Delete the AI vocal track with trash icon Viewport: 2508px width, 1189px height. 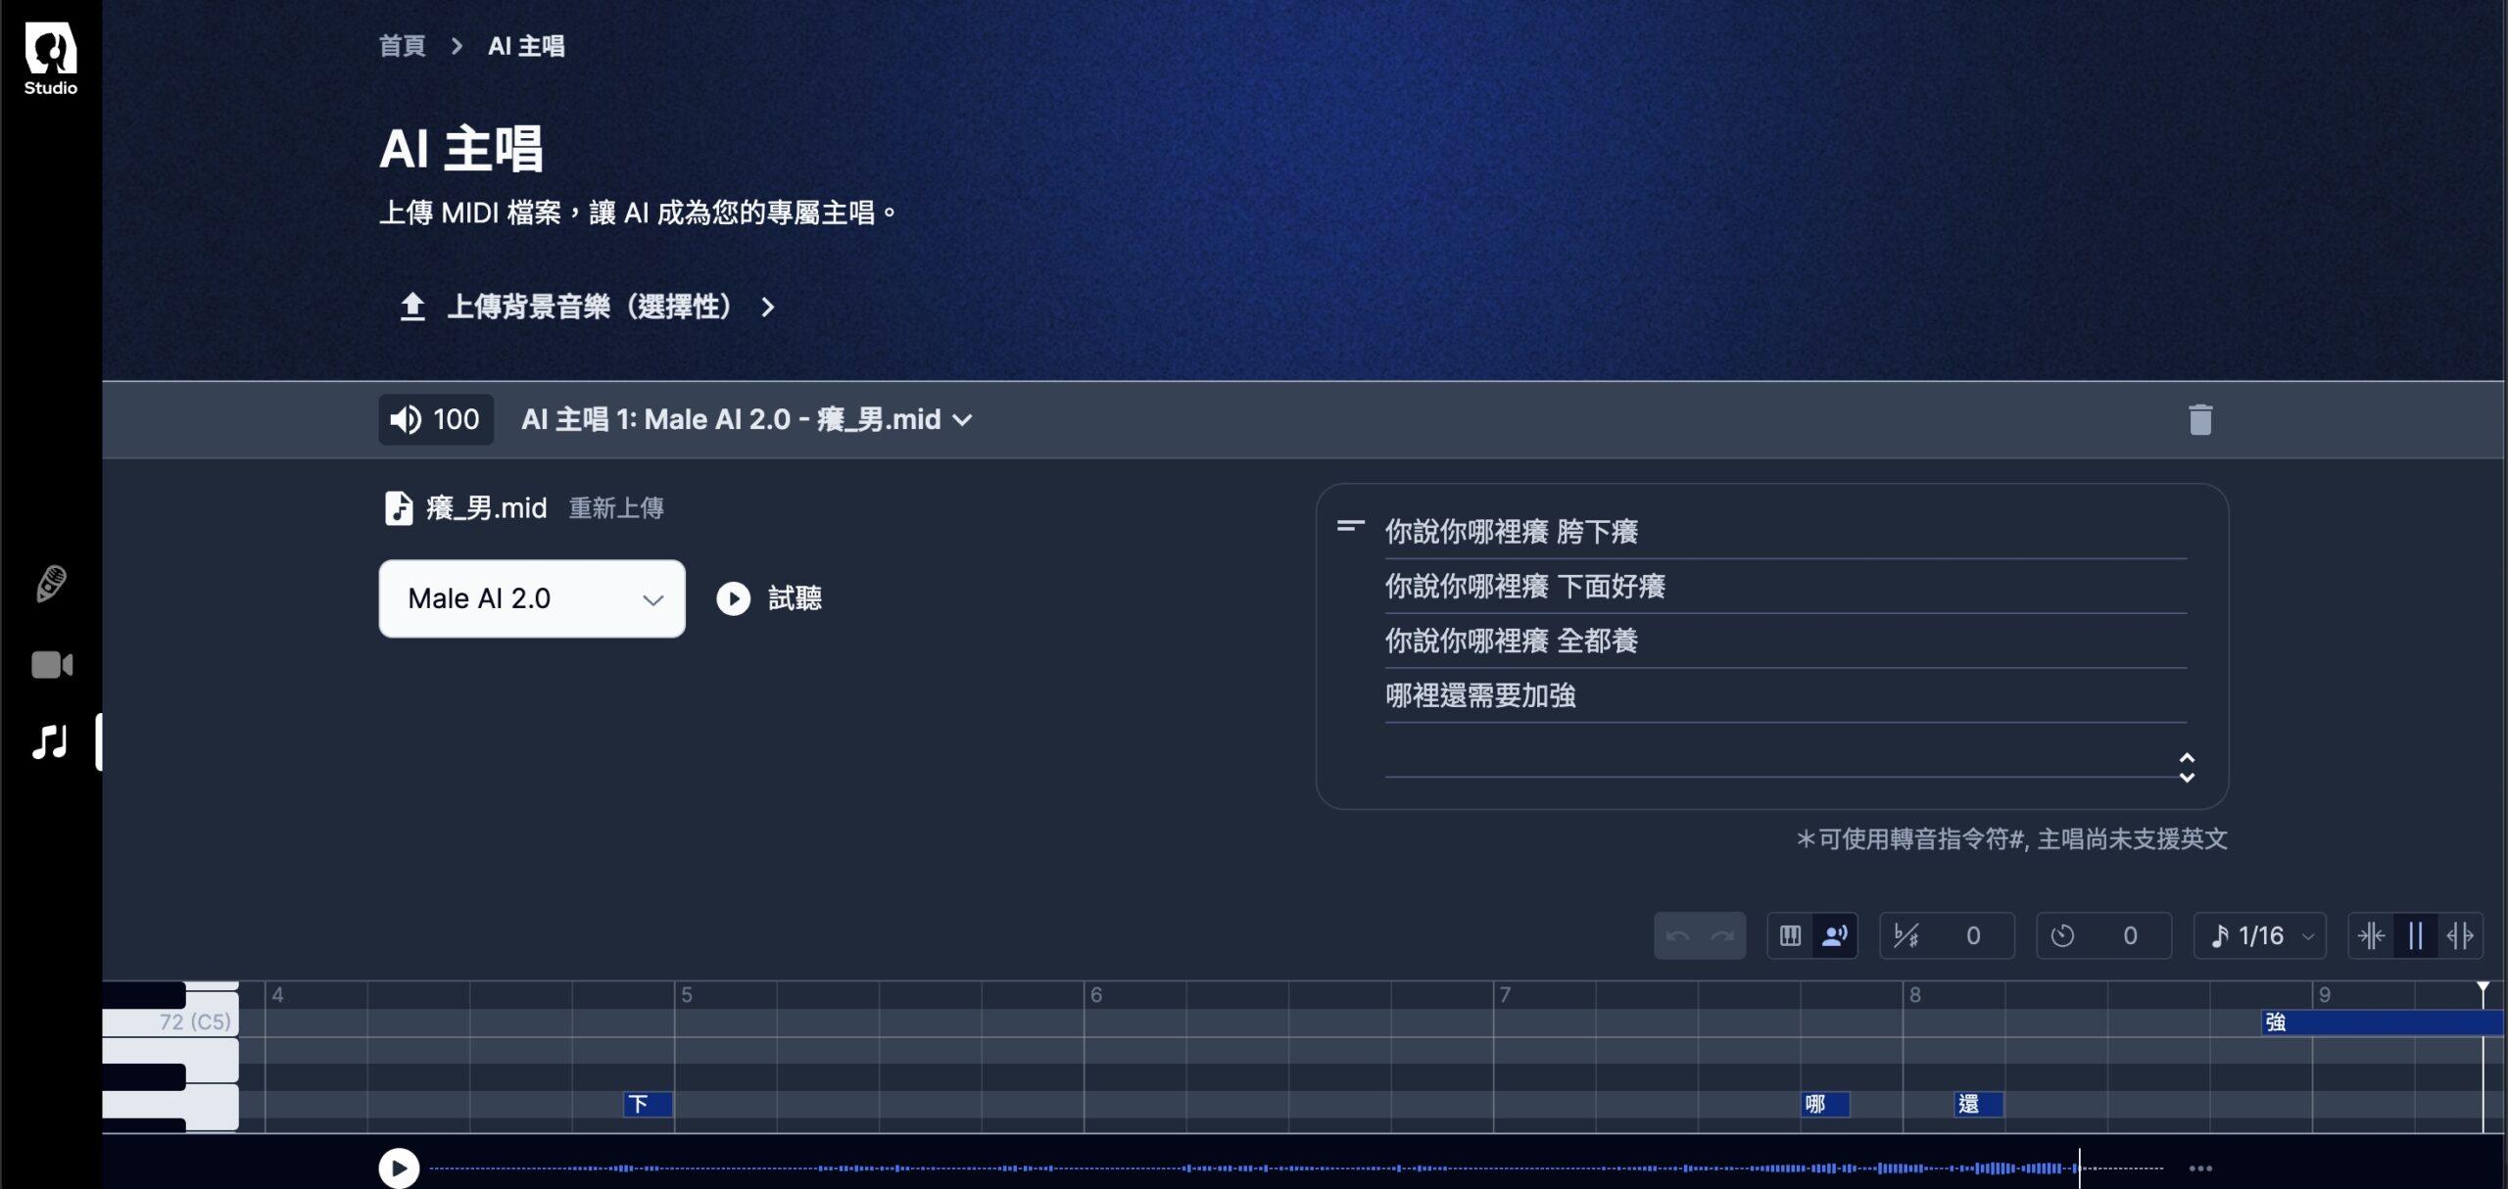coord(2200,419)
